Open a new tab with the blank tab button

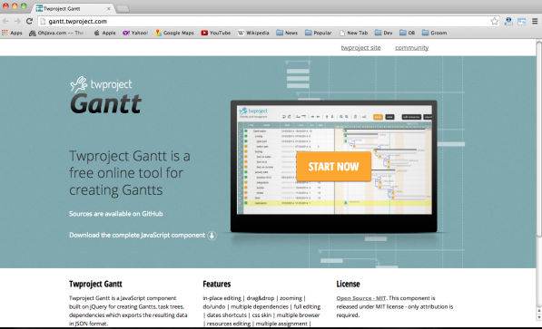point(123,9)
